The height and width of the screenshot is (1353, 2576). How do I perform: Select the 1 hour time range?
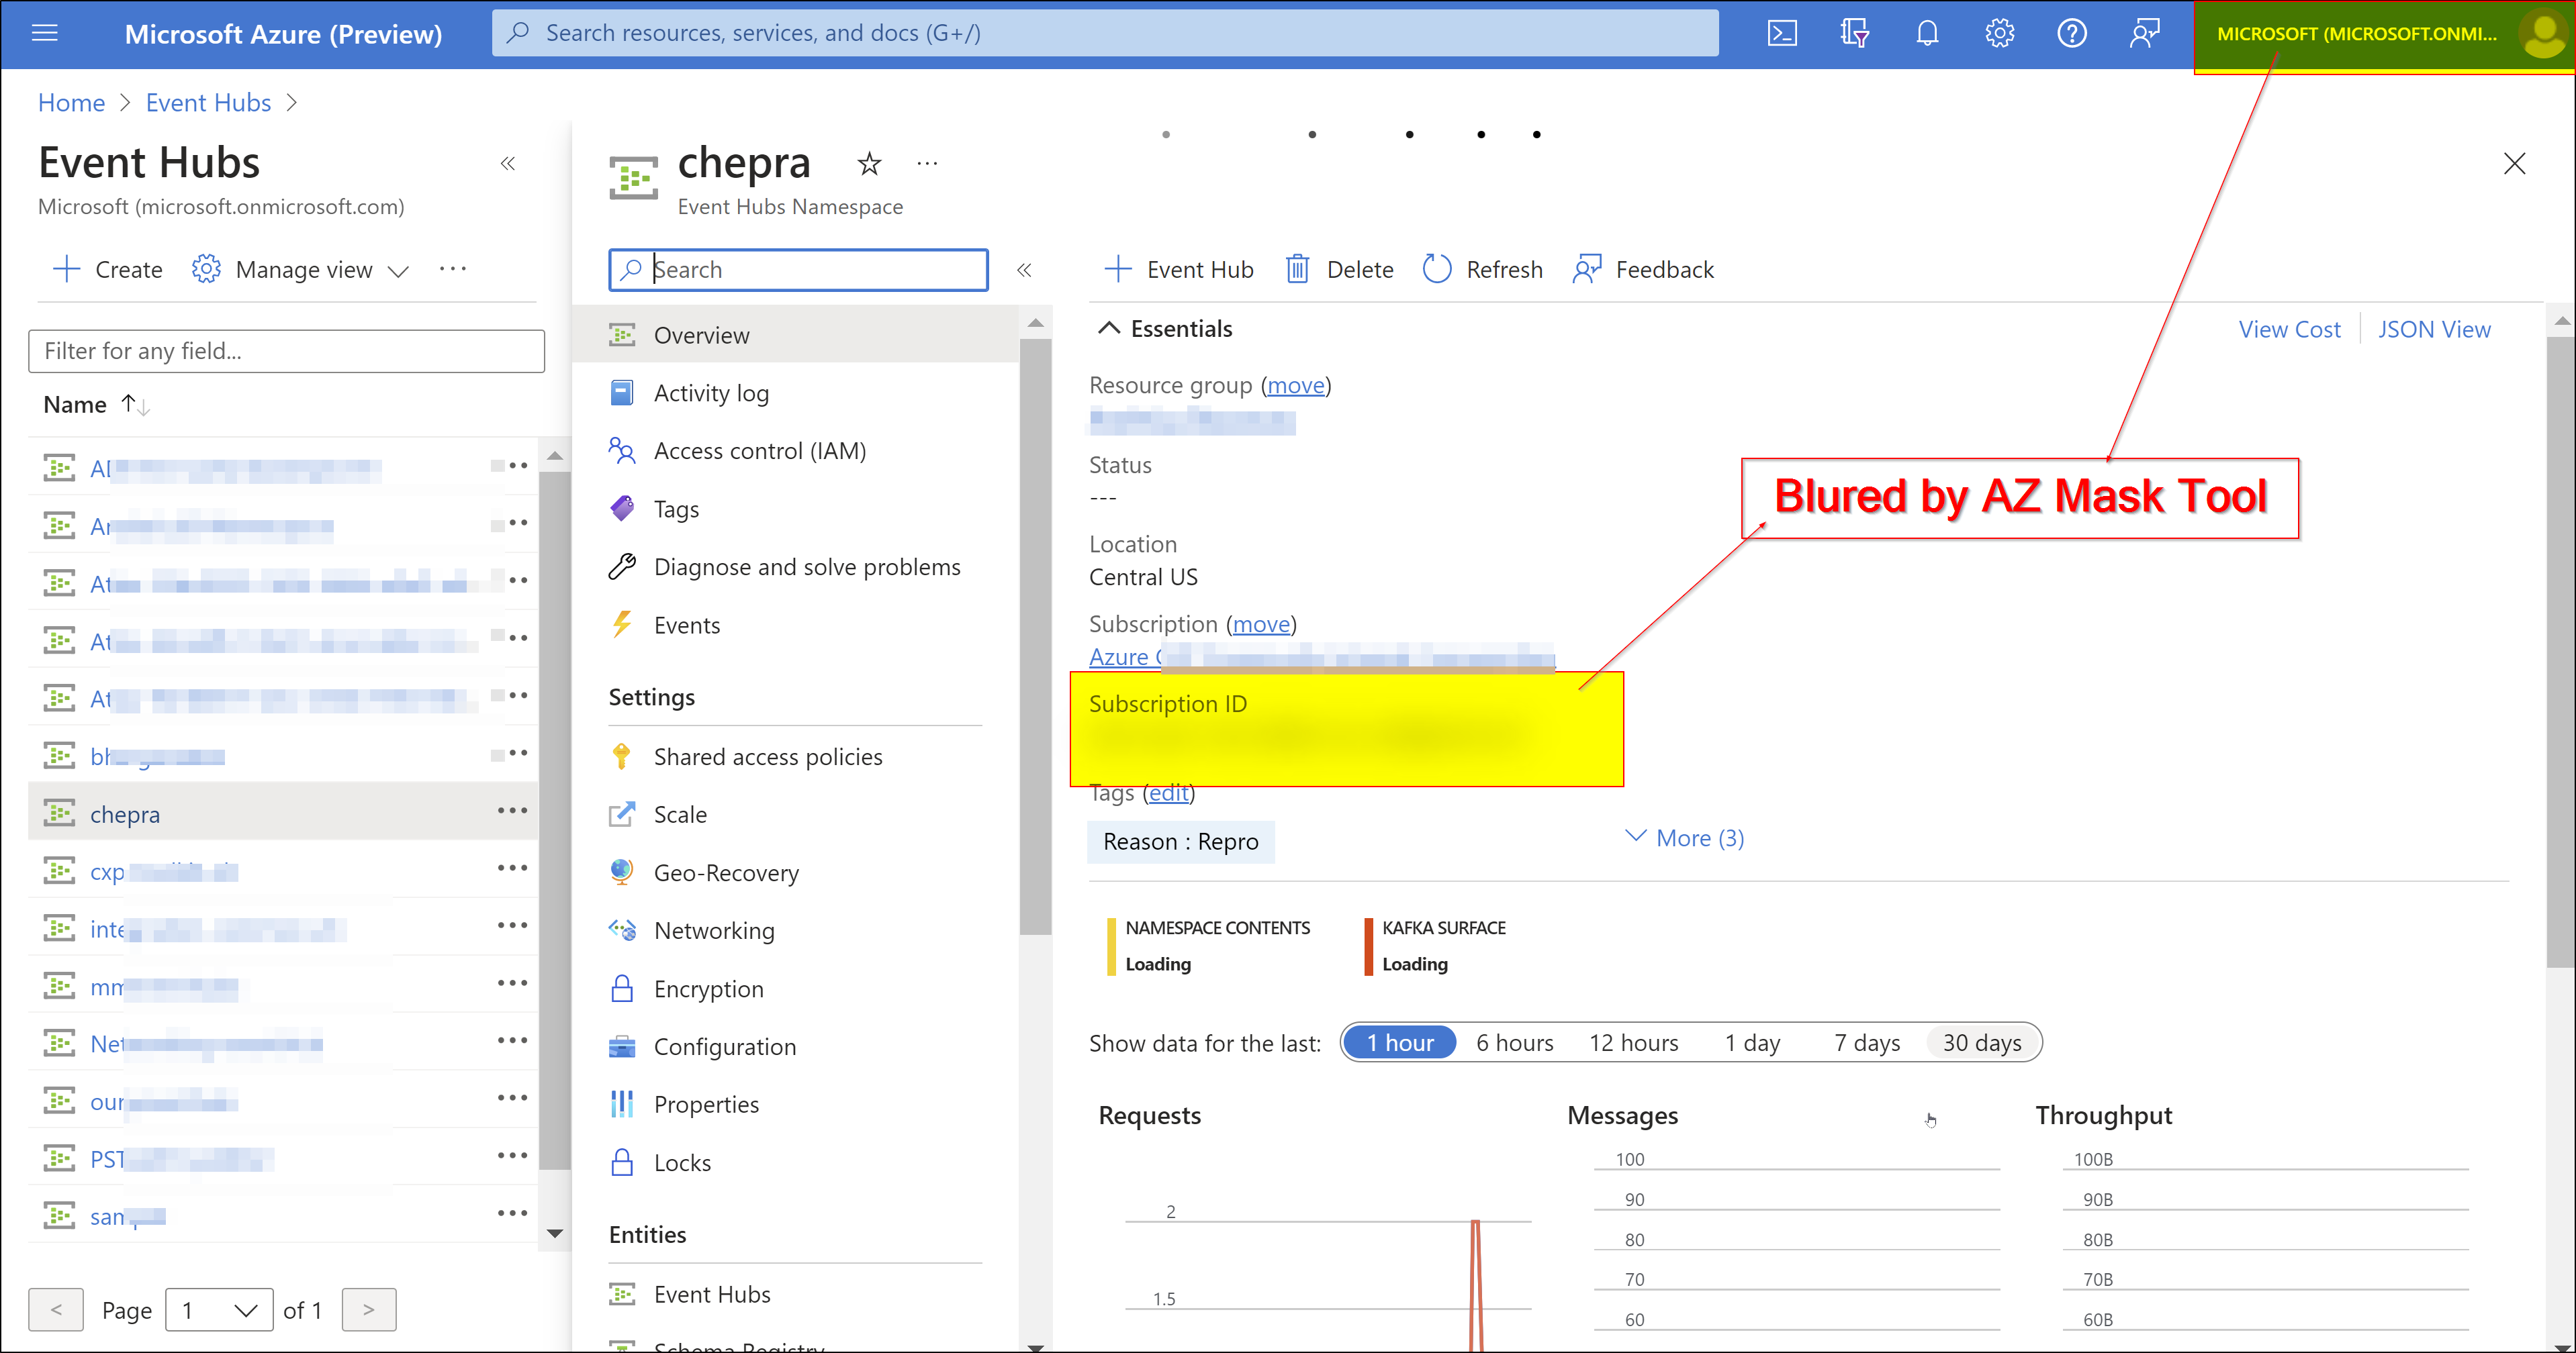tap(1399, 1043)
